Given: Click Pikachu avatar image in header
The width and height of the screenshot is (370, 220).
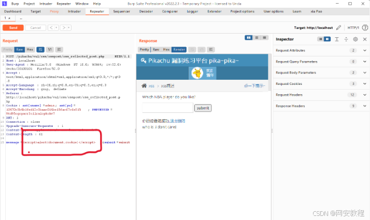Looking at the screenshot, I should pos(197,73).
